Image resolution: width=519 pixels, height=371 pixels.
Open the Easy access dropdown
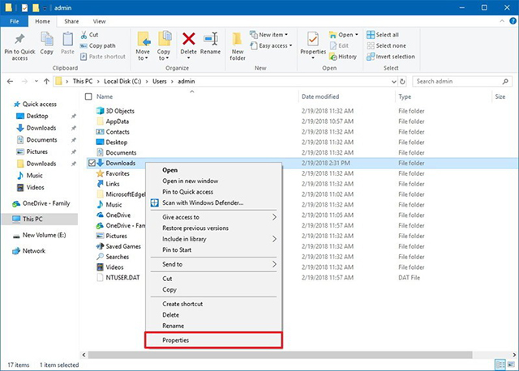[271, 45]
